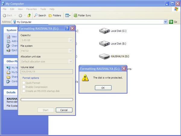Click the My Documents sidebar icon
181x136 pixels.
click(8, 72)
